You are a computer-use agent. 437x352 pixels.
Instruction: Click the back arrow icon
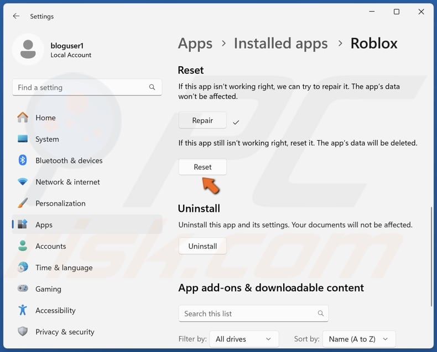[x=16, y=17]
